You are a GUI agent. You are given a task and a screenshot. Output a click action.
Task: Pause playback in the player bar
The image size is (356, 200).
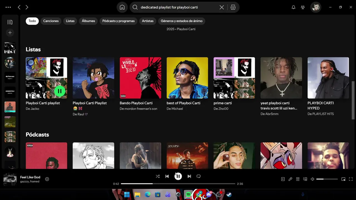pos(178,176)
